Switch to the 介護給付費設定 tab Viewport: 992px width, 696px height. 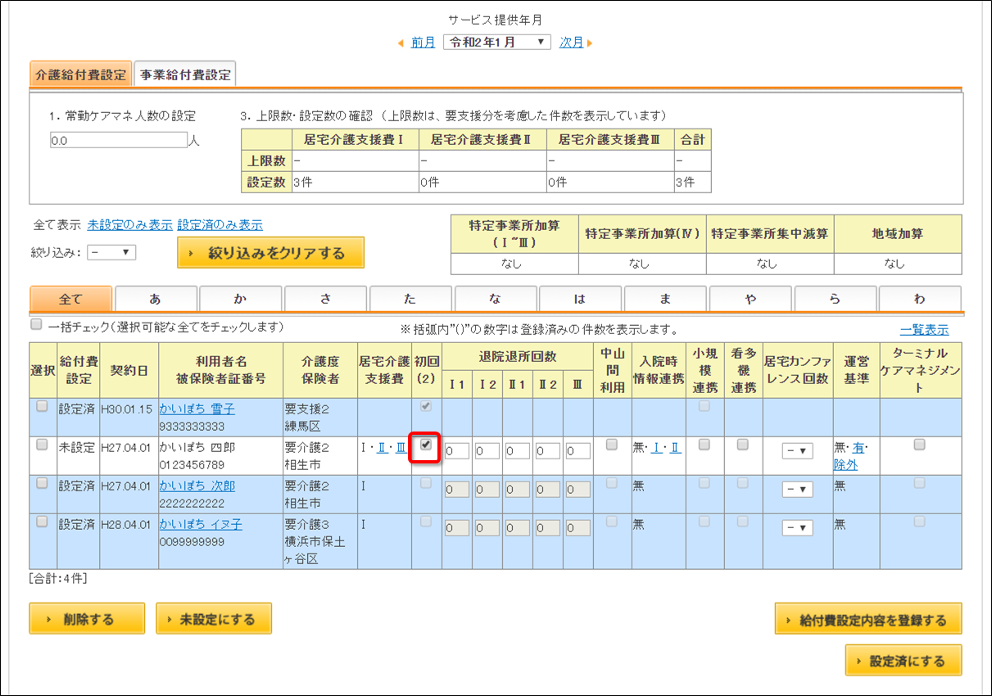coord(80,75)
